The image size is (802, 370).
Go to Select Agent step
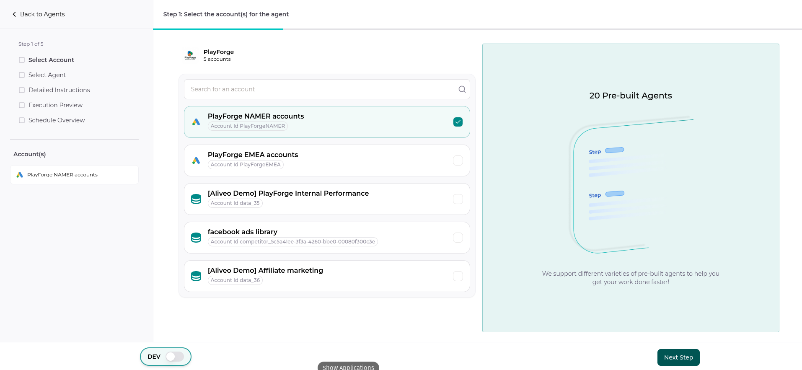pos(47,75)
